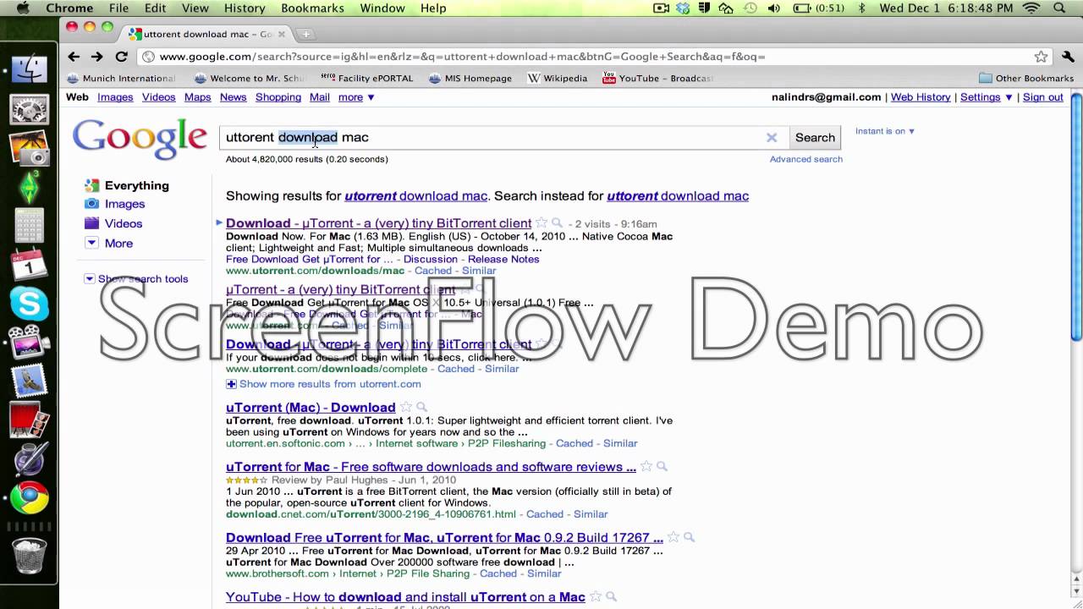
Task: Open iCal calendar icon in the dock
Action: [x=29, y=265]
